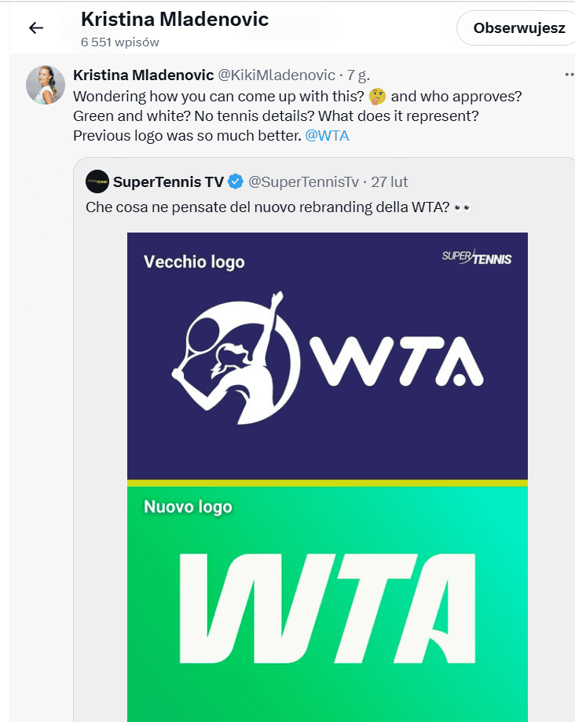Open Kristina Mladenovic's profile avatar
The image size is (575, 722).
coord(46,85)
